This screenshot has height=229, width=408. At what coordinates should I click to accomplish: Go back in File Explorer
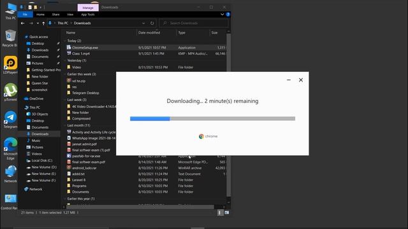pyautogui.click(x=23, y=23)
